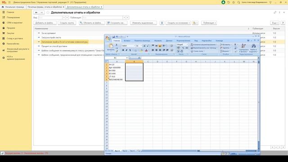This screenshot has height=162, width=288.
Task: Increase font size with the larger A icon
Action: click(144, 46)
